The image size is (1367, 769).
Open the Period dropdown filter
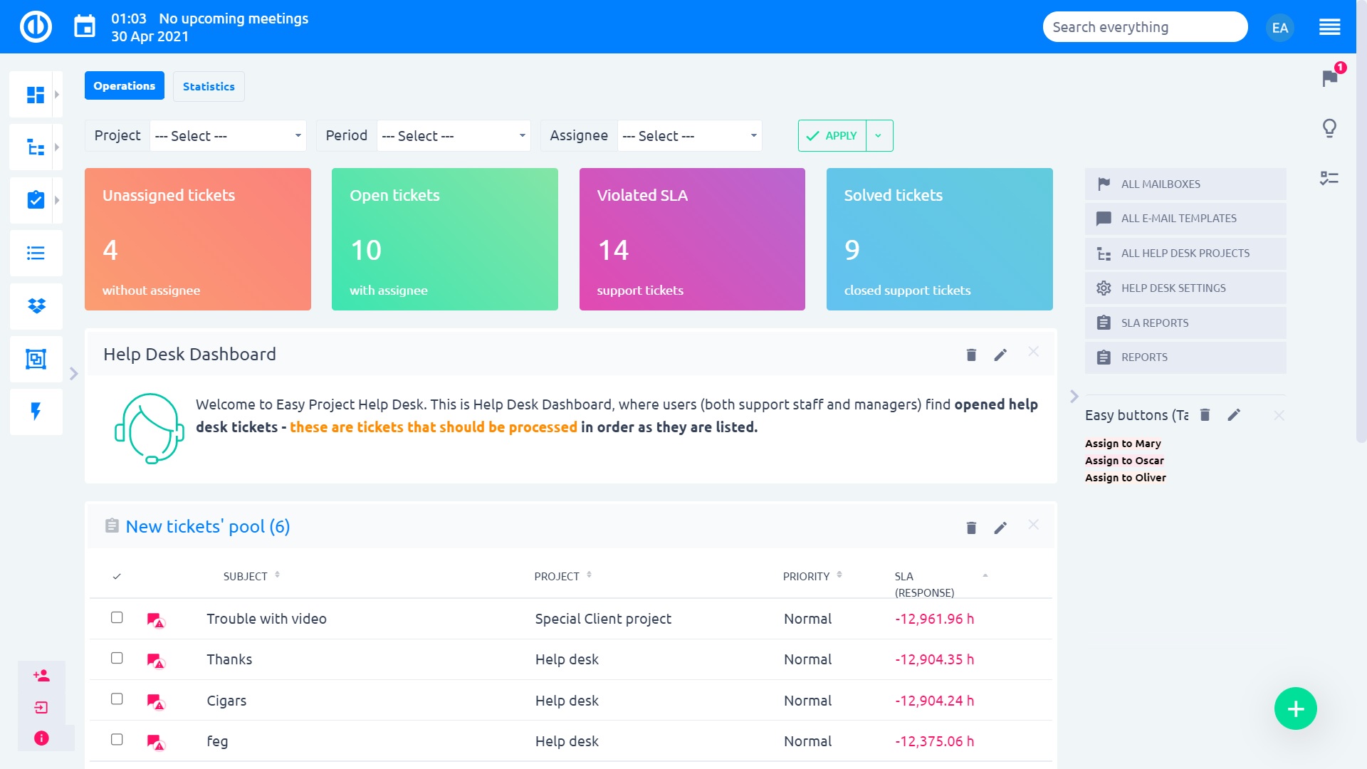(x=451, y=135)
